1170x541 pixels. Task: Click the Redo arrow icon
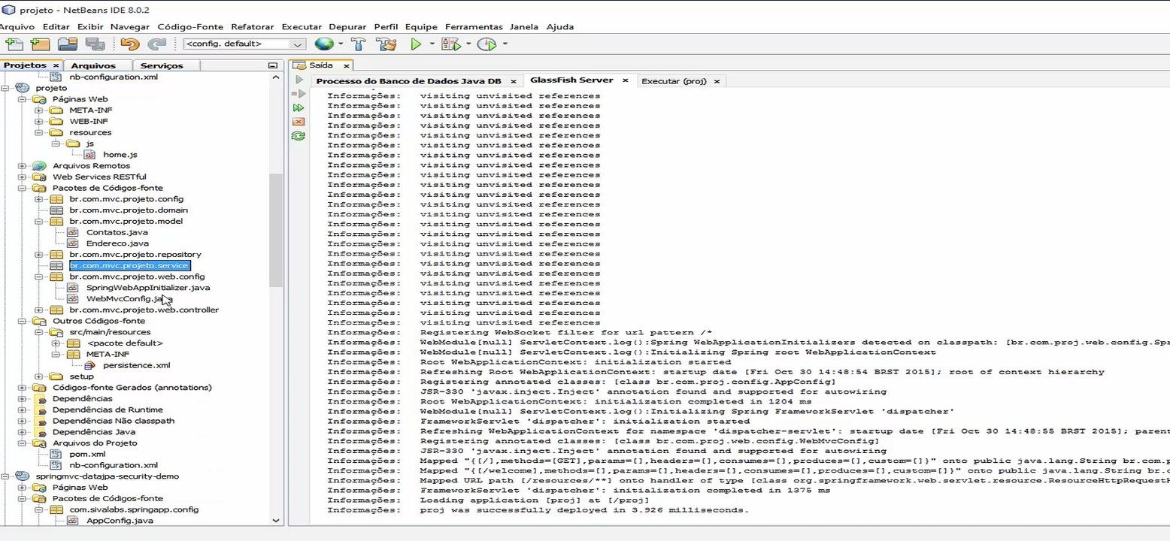click(x=156, y=44)
